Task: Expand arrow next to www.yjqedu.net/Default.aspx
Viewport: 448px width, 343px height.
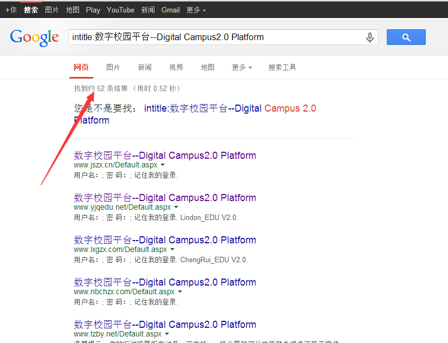Action: point(176,207)
